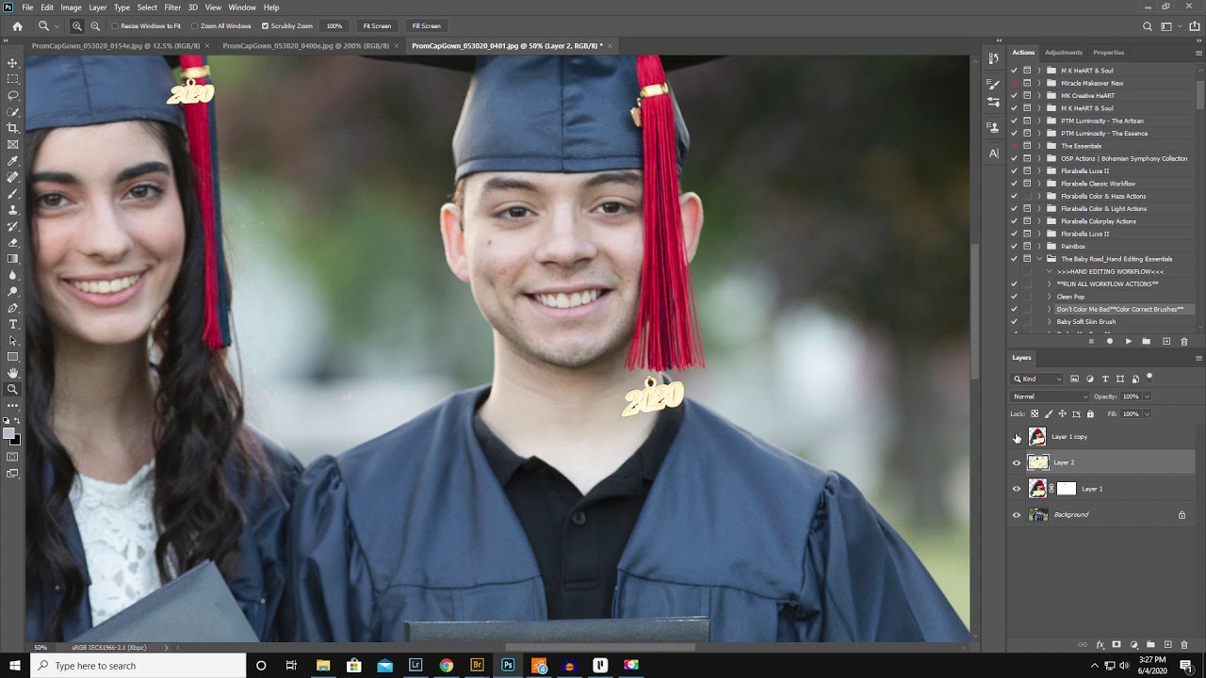Click the Fit Screen button
1206x678 pixels.
[377, 26]
